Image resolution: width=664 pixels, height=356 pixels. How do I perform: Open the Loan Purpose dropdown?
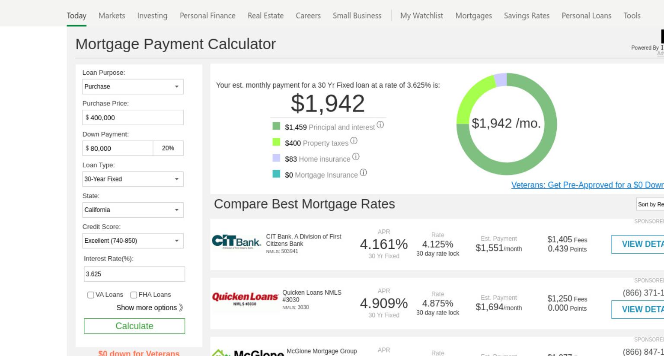[133, 86]
